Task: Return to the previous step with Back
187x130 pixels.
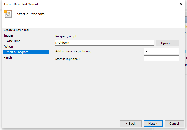Action: (x=131, y=124)
